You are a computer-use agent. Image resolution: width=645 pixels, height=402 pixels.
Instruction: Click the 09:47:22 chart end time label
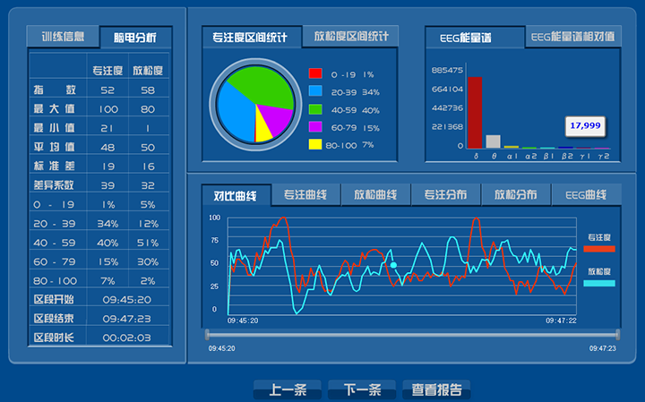(561, 321)
